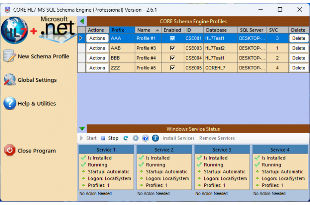This screenshot has width=310, height=205.
Task: Click the Close Program power icon
Action: [x=9, y=151]
